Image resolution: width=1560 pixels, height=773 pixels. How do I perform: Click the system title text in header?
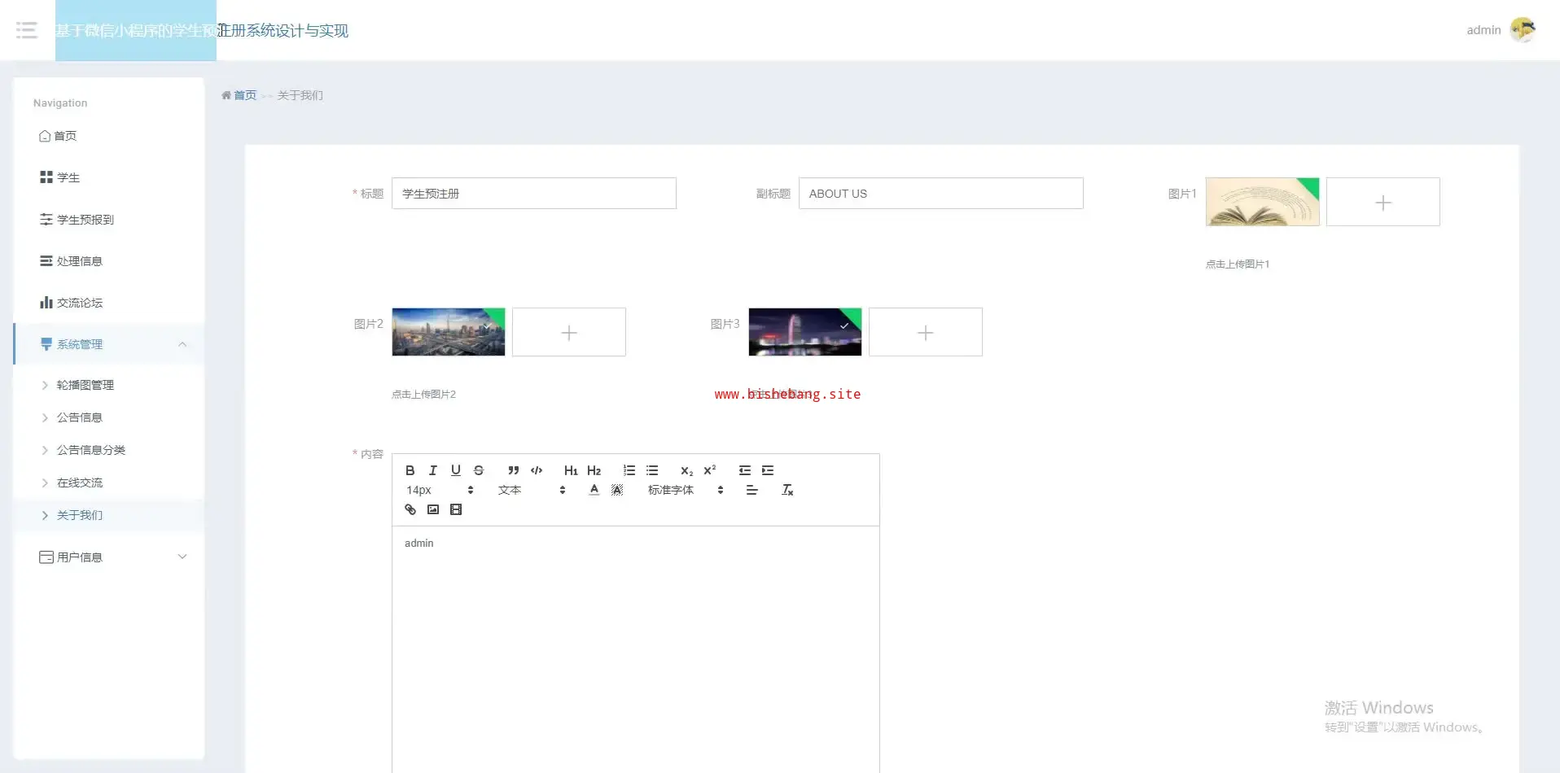[202, 30]
